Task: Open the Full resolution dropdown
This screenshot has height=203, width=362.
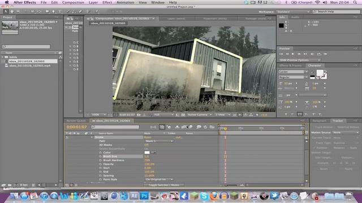Action: (x=163, y=114)
